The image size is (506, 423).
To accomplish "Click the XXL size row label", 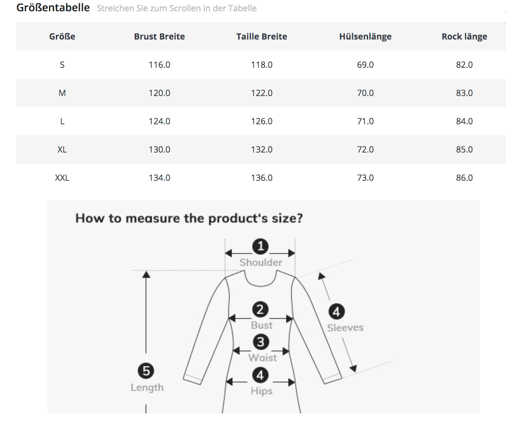I will [x=62, y=178].
